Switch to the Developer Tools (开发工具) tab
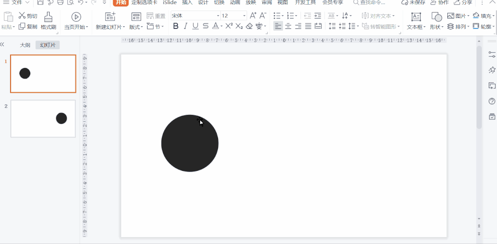Screen dimensions: 497x244 click(305, 2)
